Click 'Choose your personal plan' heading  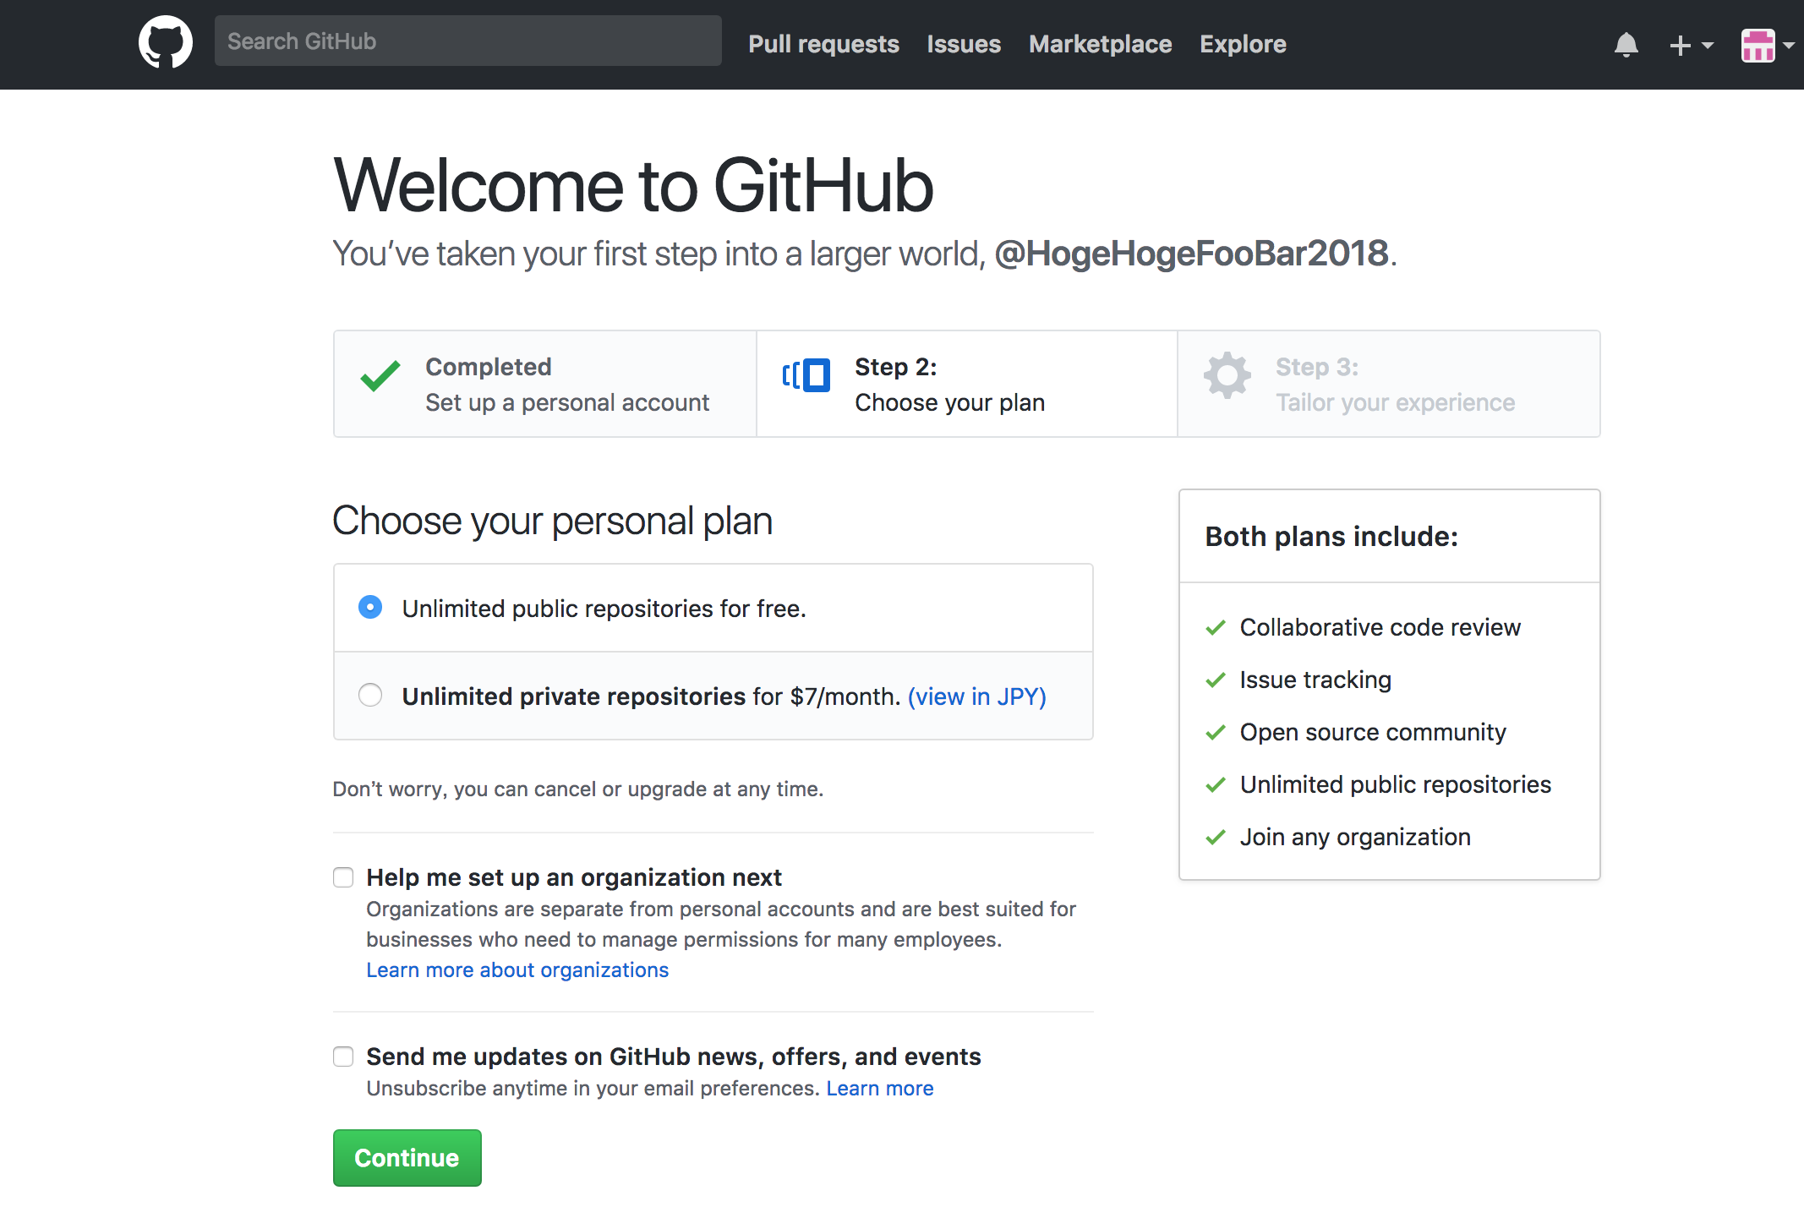[553, 521]
